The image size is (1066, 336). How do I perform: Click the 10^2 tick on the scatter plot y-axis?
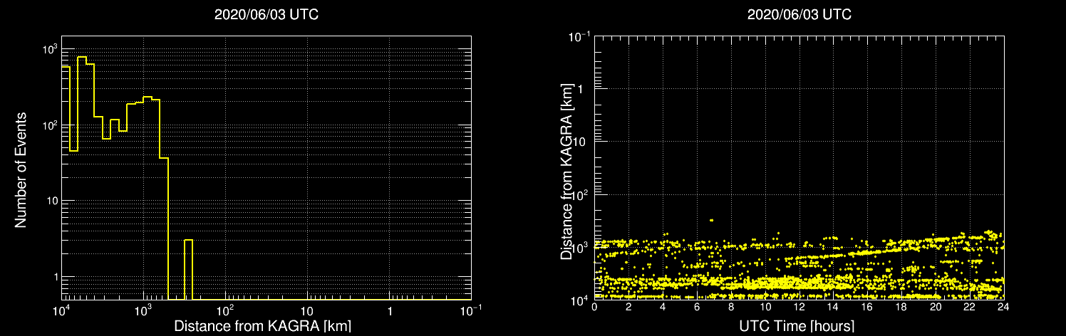point(580,194)
